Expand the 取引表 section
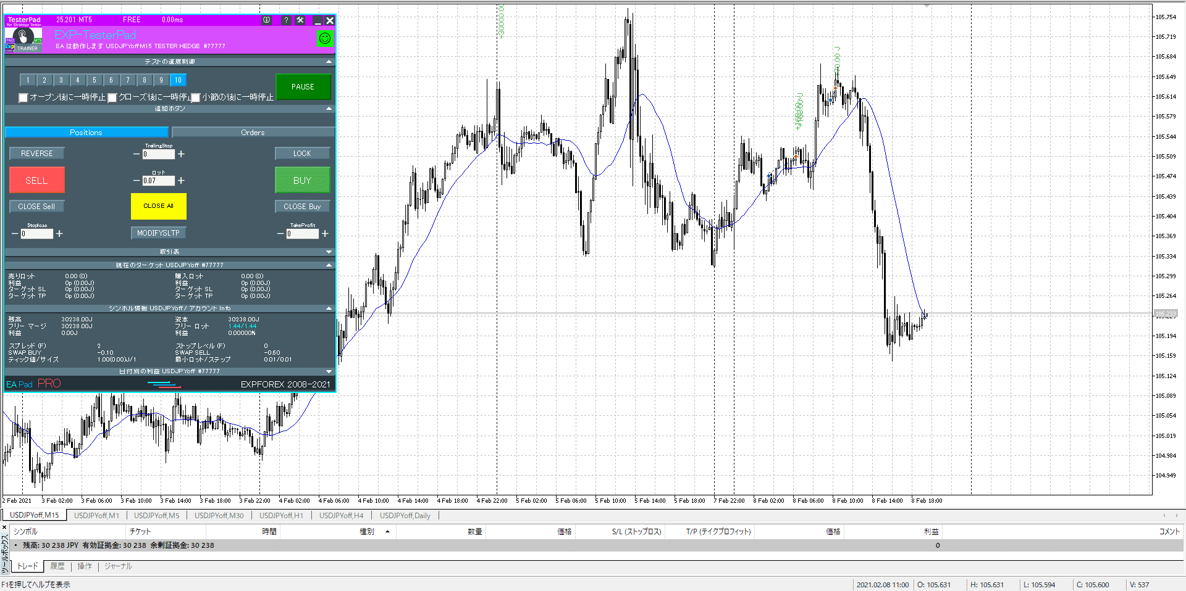 329,252
